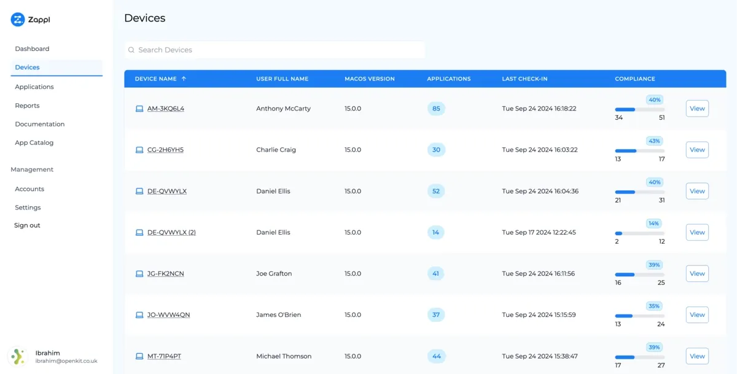Click the laptop icon beside JG-FK2NCN
Screen dimensions: 737x374
point(139,273)
